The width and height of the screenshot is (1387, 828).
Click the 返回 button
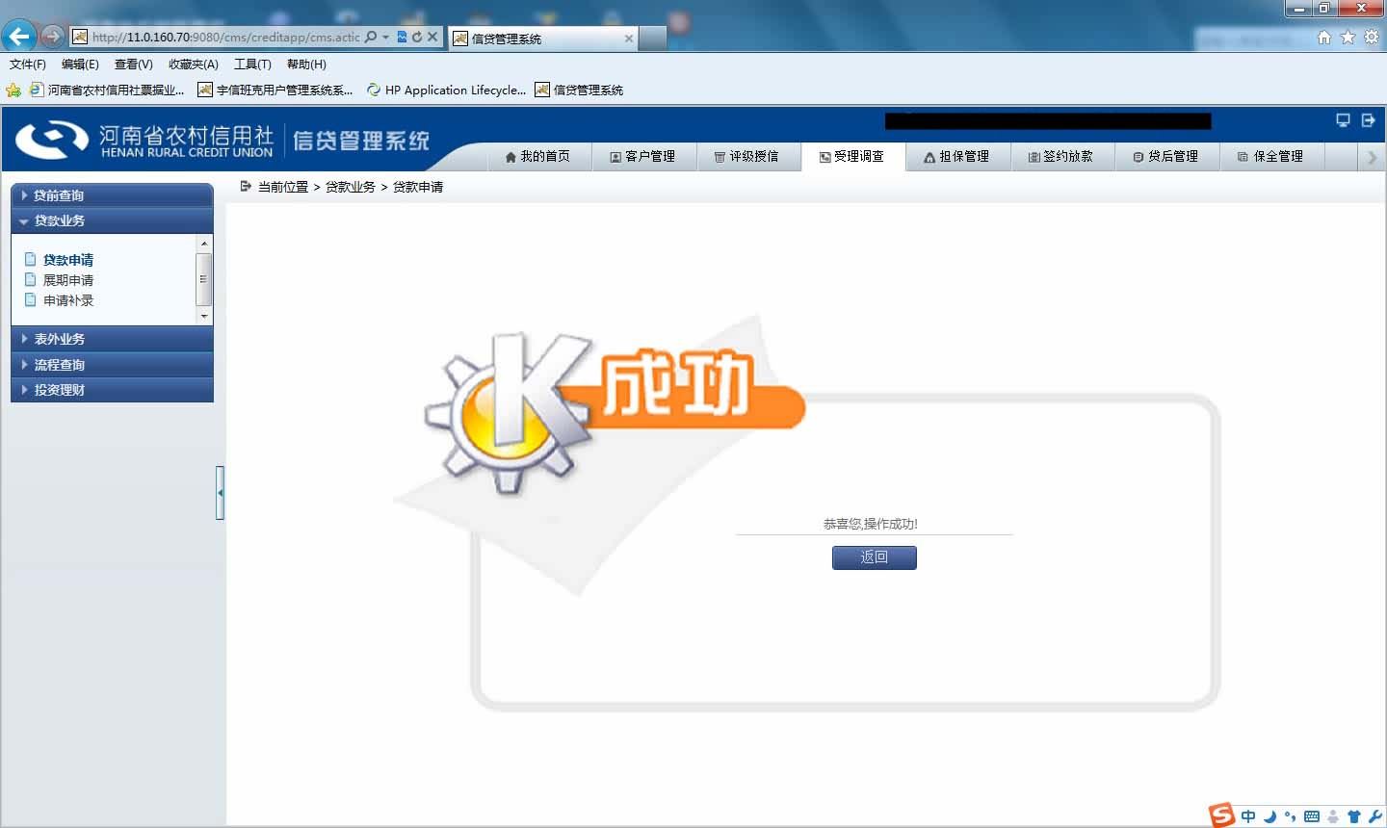pos(874,557)
